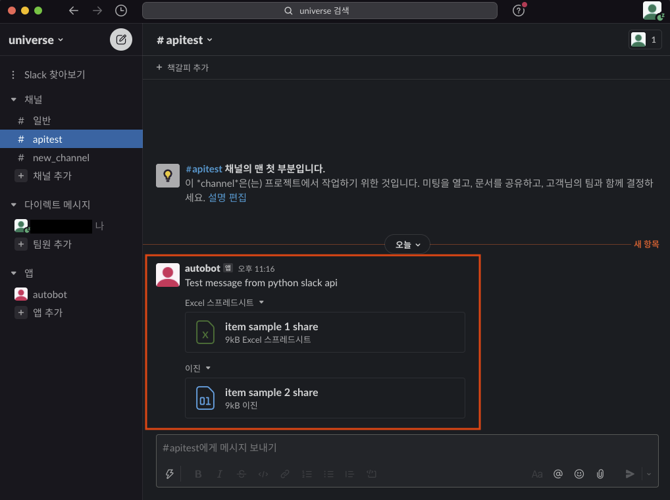Click the message input for #apitest
The width and height of the screenshot is (670, 500).
tap(407, 447)
